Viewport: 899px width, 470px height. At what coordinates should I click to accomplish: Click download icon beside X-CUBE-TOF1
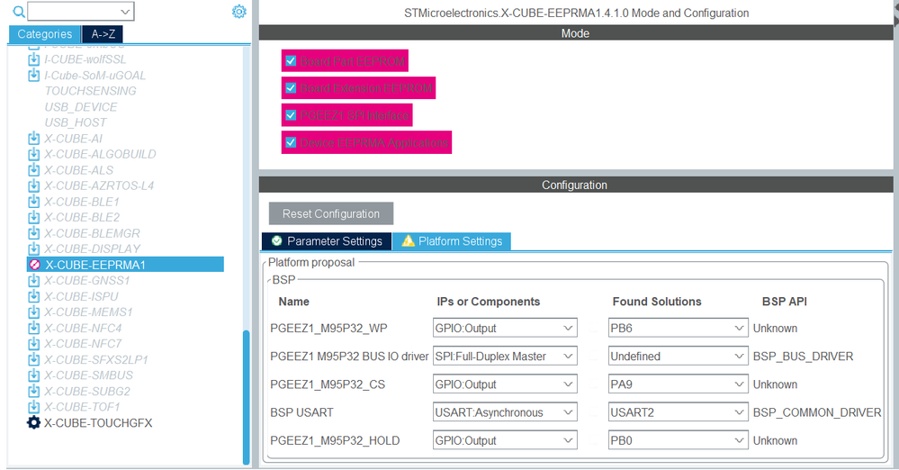[34, 406]
